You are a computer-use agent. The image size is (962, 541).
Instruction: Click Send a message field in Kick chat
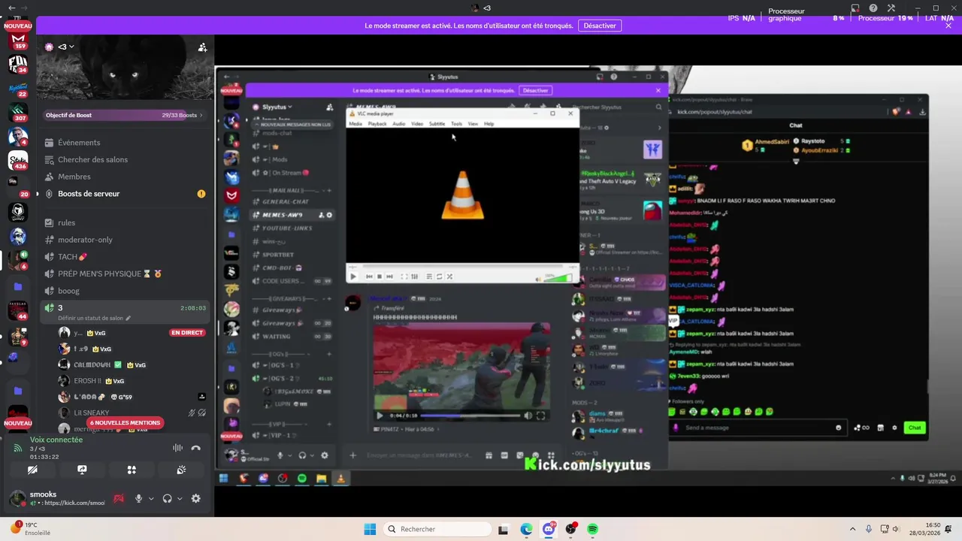pyautogui.click(x=758, y=428)
